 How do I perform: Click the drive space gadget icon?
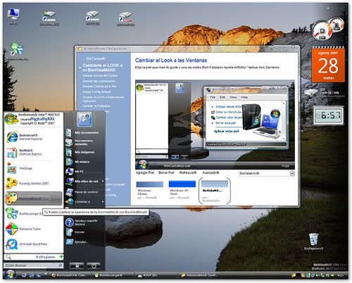[x=310, y=92]
